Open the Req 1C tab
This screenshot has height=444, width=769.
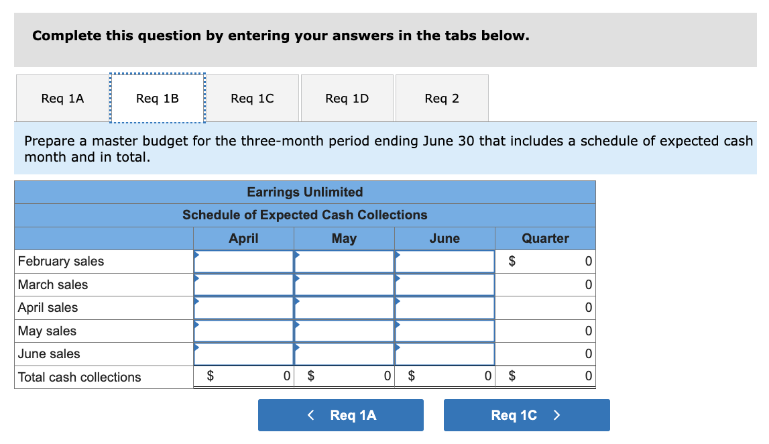[x=252, y=98]
